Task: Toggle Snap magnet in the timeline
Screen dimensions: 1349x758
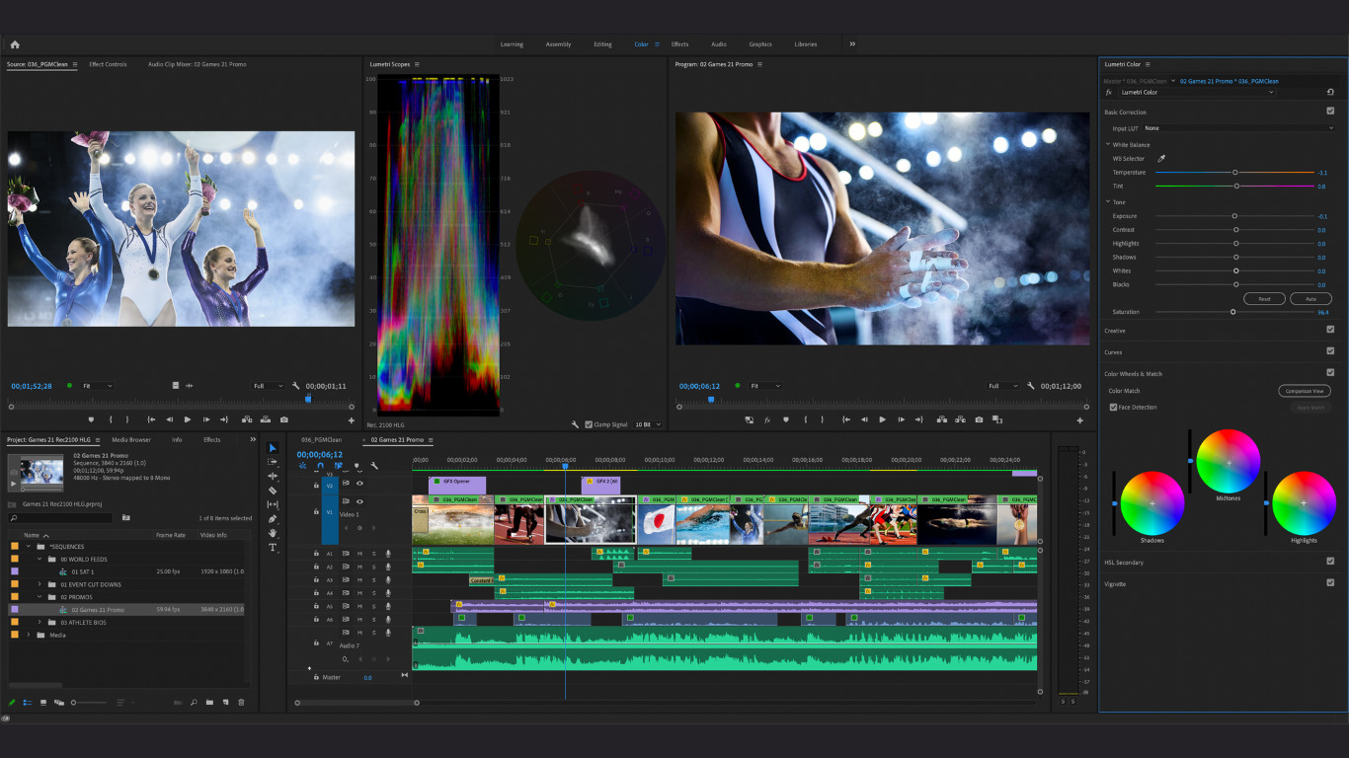Action: pyautogui.click(x=320, y=466)
